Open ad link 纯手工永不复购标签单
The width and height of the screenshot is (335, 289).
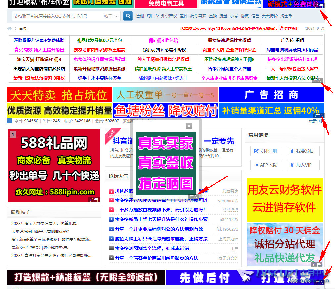click(x=100, y=78)
